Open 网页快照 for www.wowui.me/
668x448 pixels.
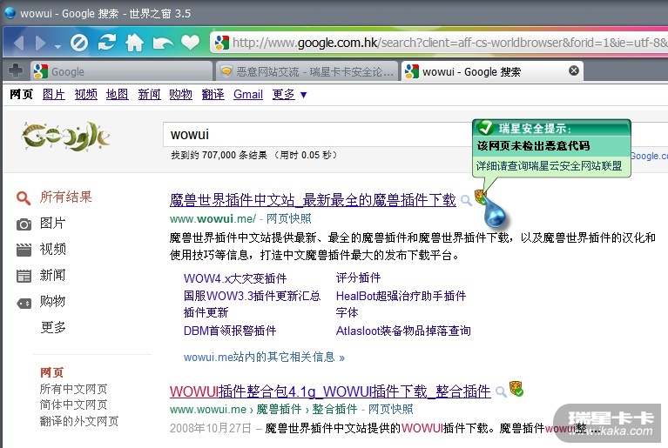[288, 218]
